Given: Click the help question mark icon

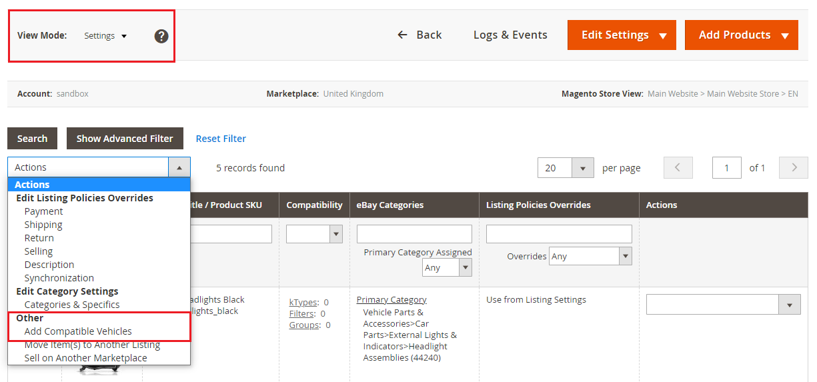Looking at the screenshot, I should pos(161,36).
